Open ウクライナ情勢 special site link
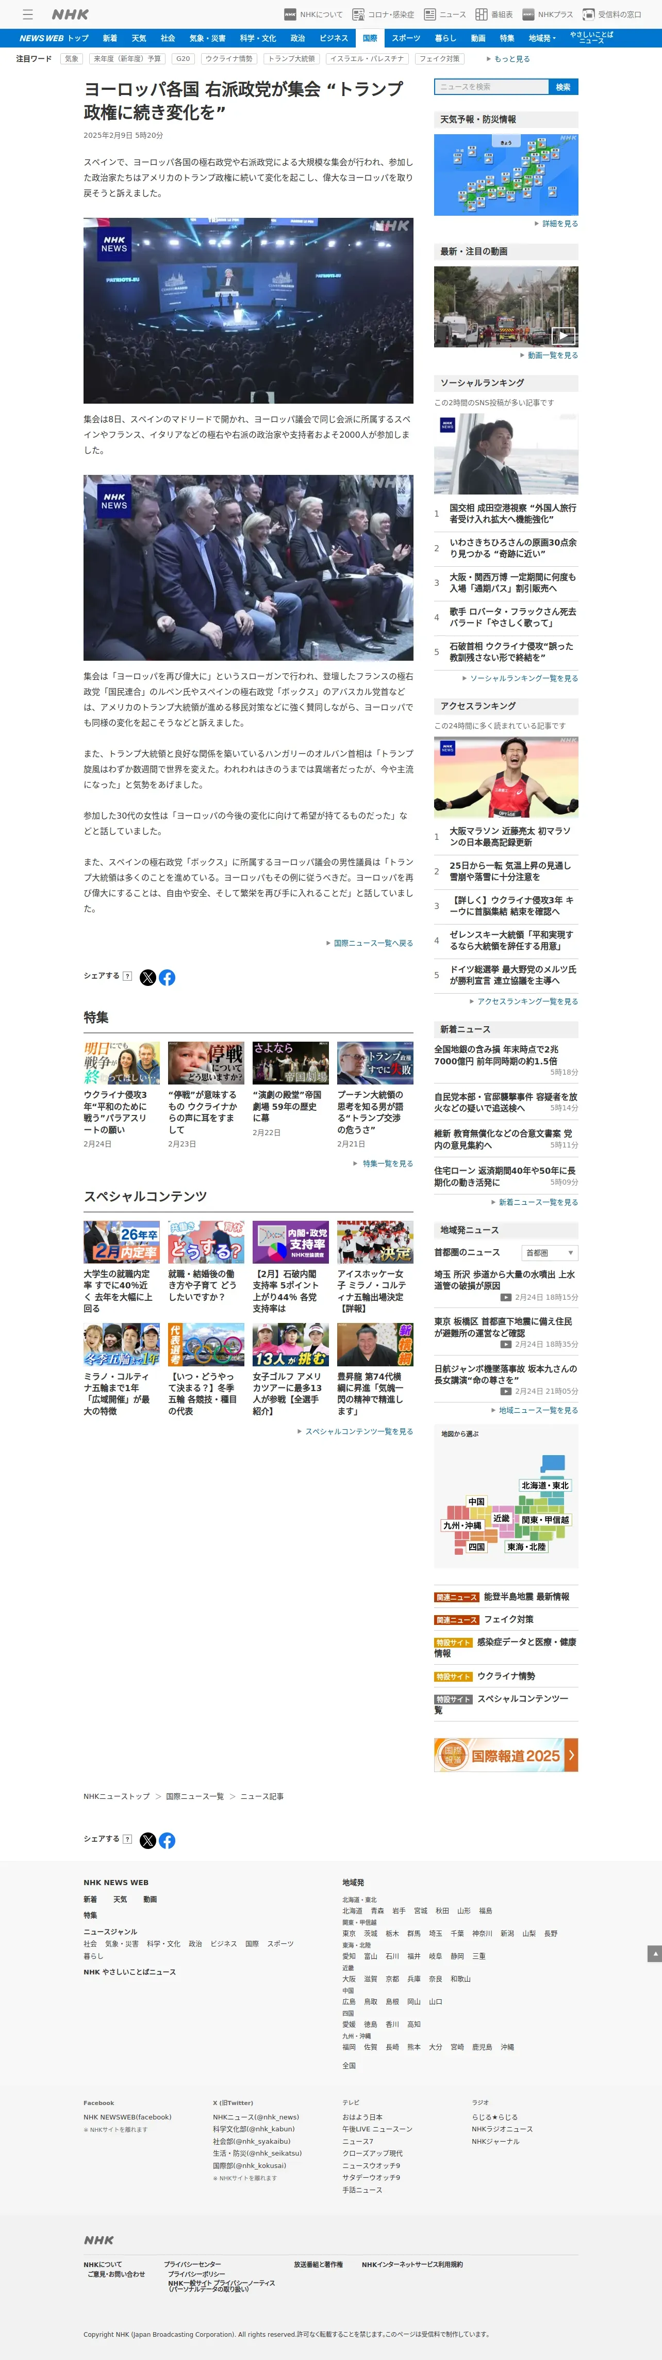Screen dimensions: 662x2360 click(506, 1677)
